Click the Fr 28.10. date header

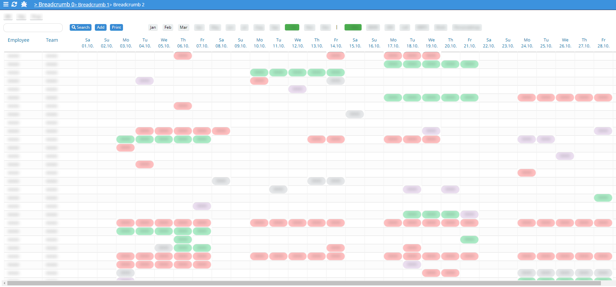(604, 43)
